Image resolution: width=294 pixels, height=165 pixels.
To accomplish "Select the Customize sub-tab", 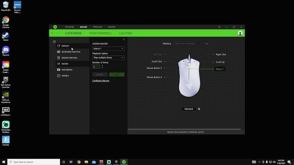I will pyautogui.click(x=73, y=33).
